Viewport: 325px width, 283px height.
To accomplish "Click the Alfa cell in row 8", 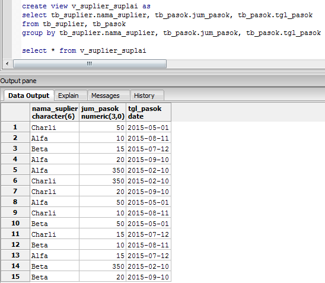I will pyautogui.click(x=55, y=202).
